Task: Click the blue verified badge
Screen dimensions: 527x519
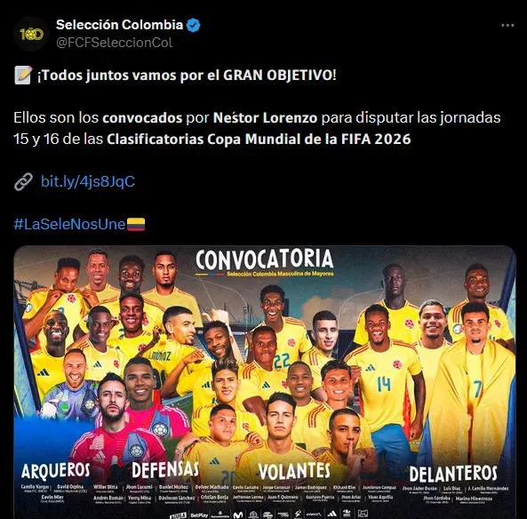Action: 193,25
